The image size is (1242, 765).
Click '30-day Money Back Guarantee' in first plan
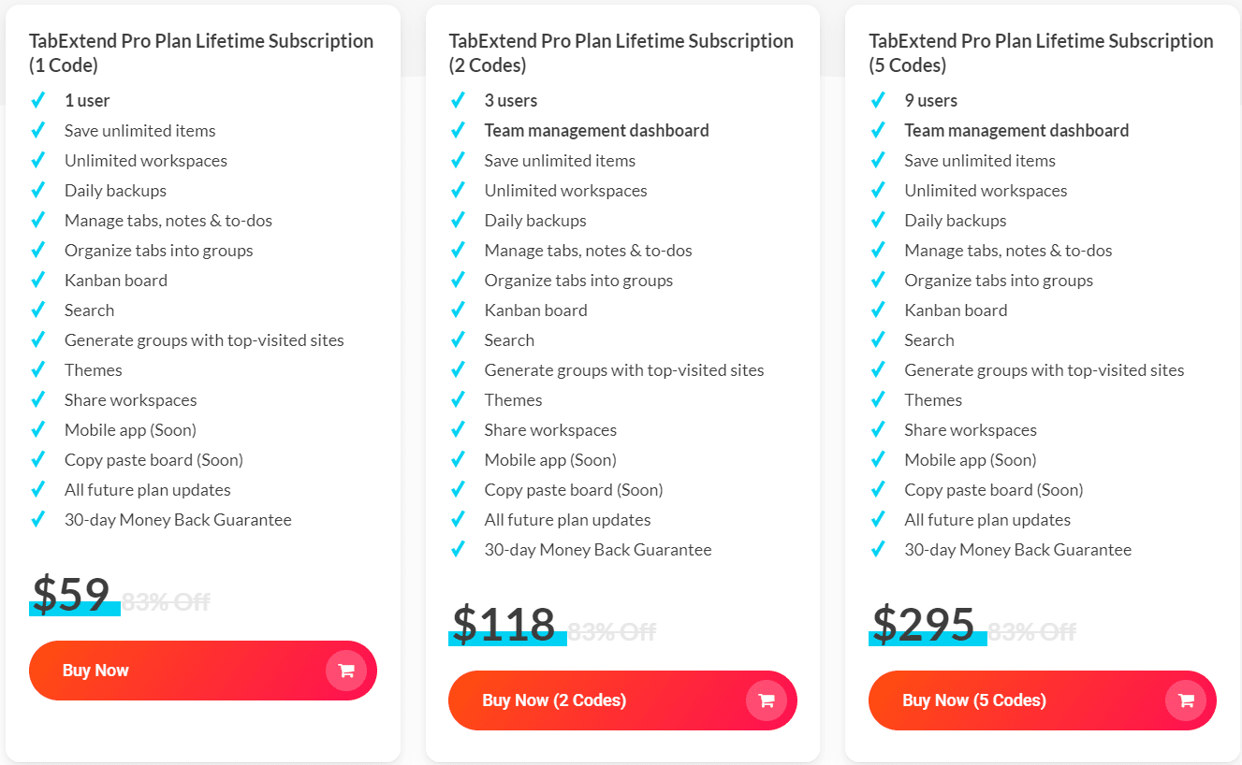coord(178,519)
